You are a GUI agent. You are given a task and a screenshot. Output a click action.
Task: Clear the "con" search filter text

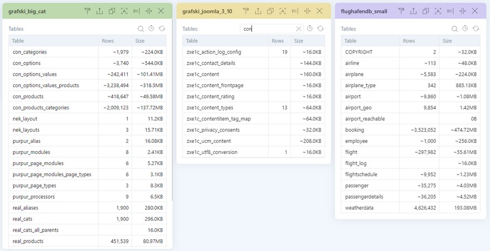(x=299, y=28)
